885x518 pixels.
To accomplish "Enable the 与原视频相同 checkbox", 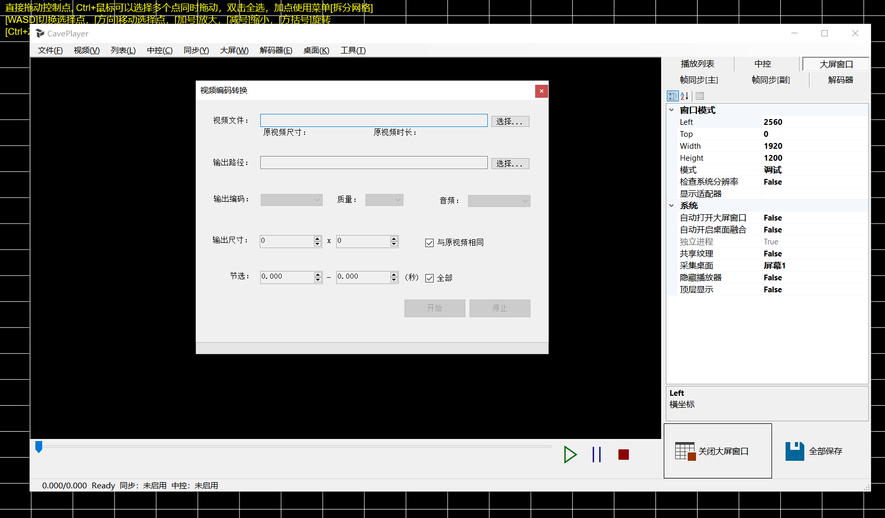I will tap(429, 242).
